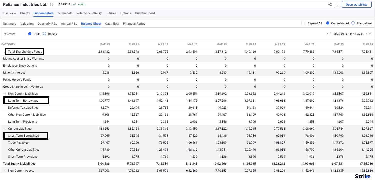The image size is (375, 182).
Task: Click the ₹ 2991.4 share price
Action: [64, 4]
